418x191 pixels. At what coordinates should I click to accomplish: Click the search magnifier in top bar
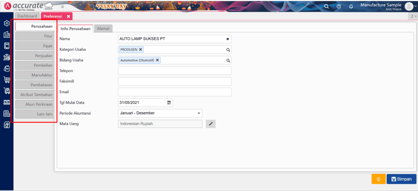(326, 7)
